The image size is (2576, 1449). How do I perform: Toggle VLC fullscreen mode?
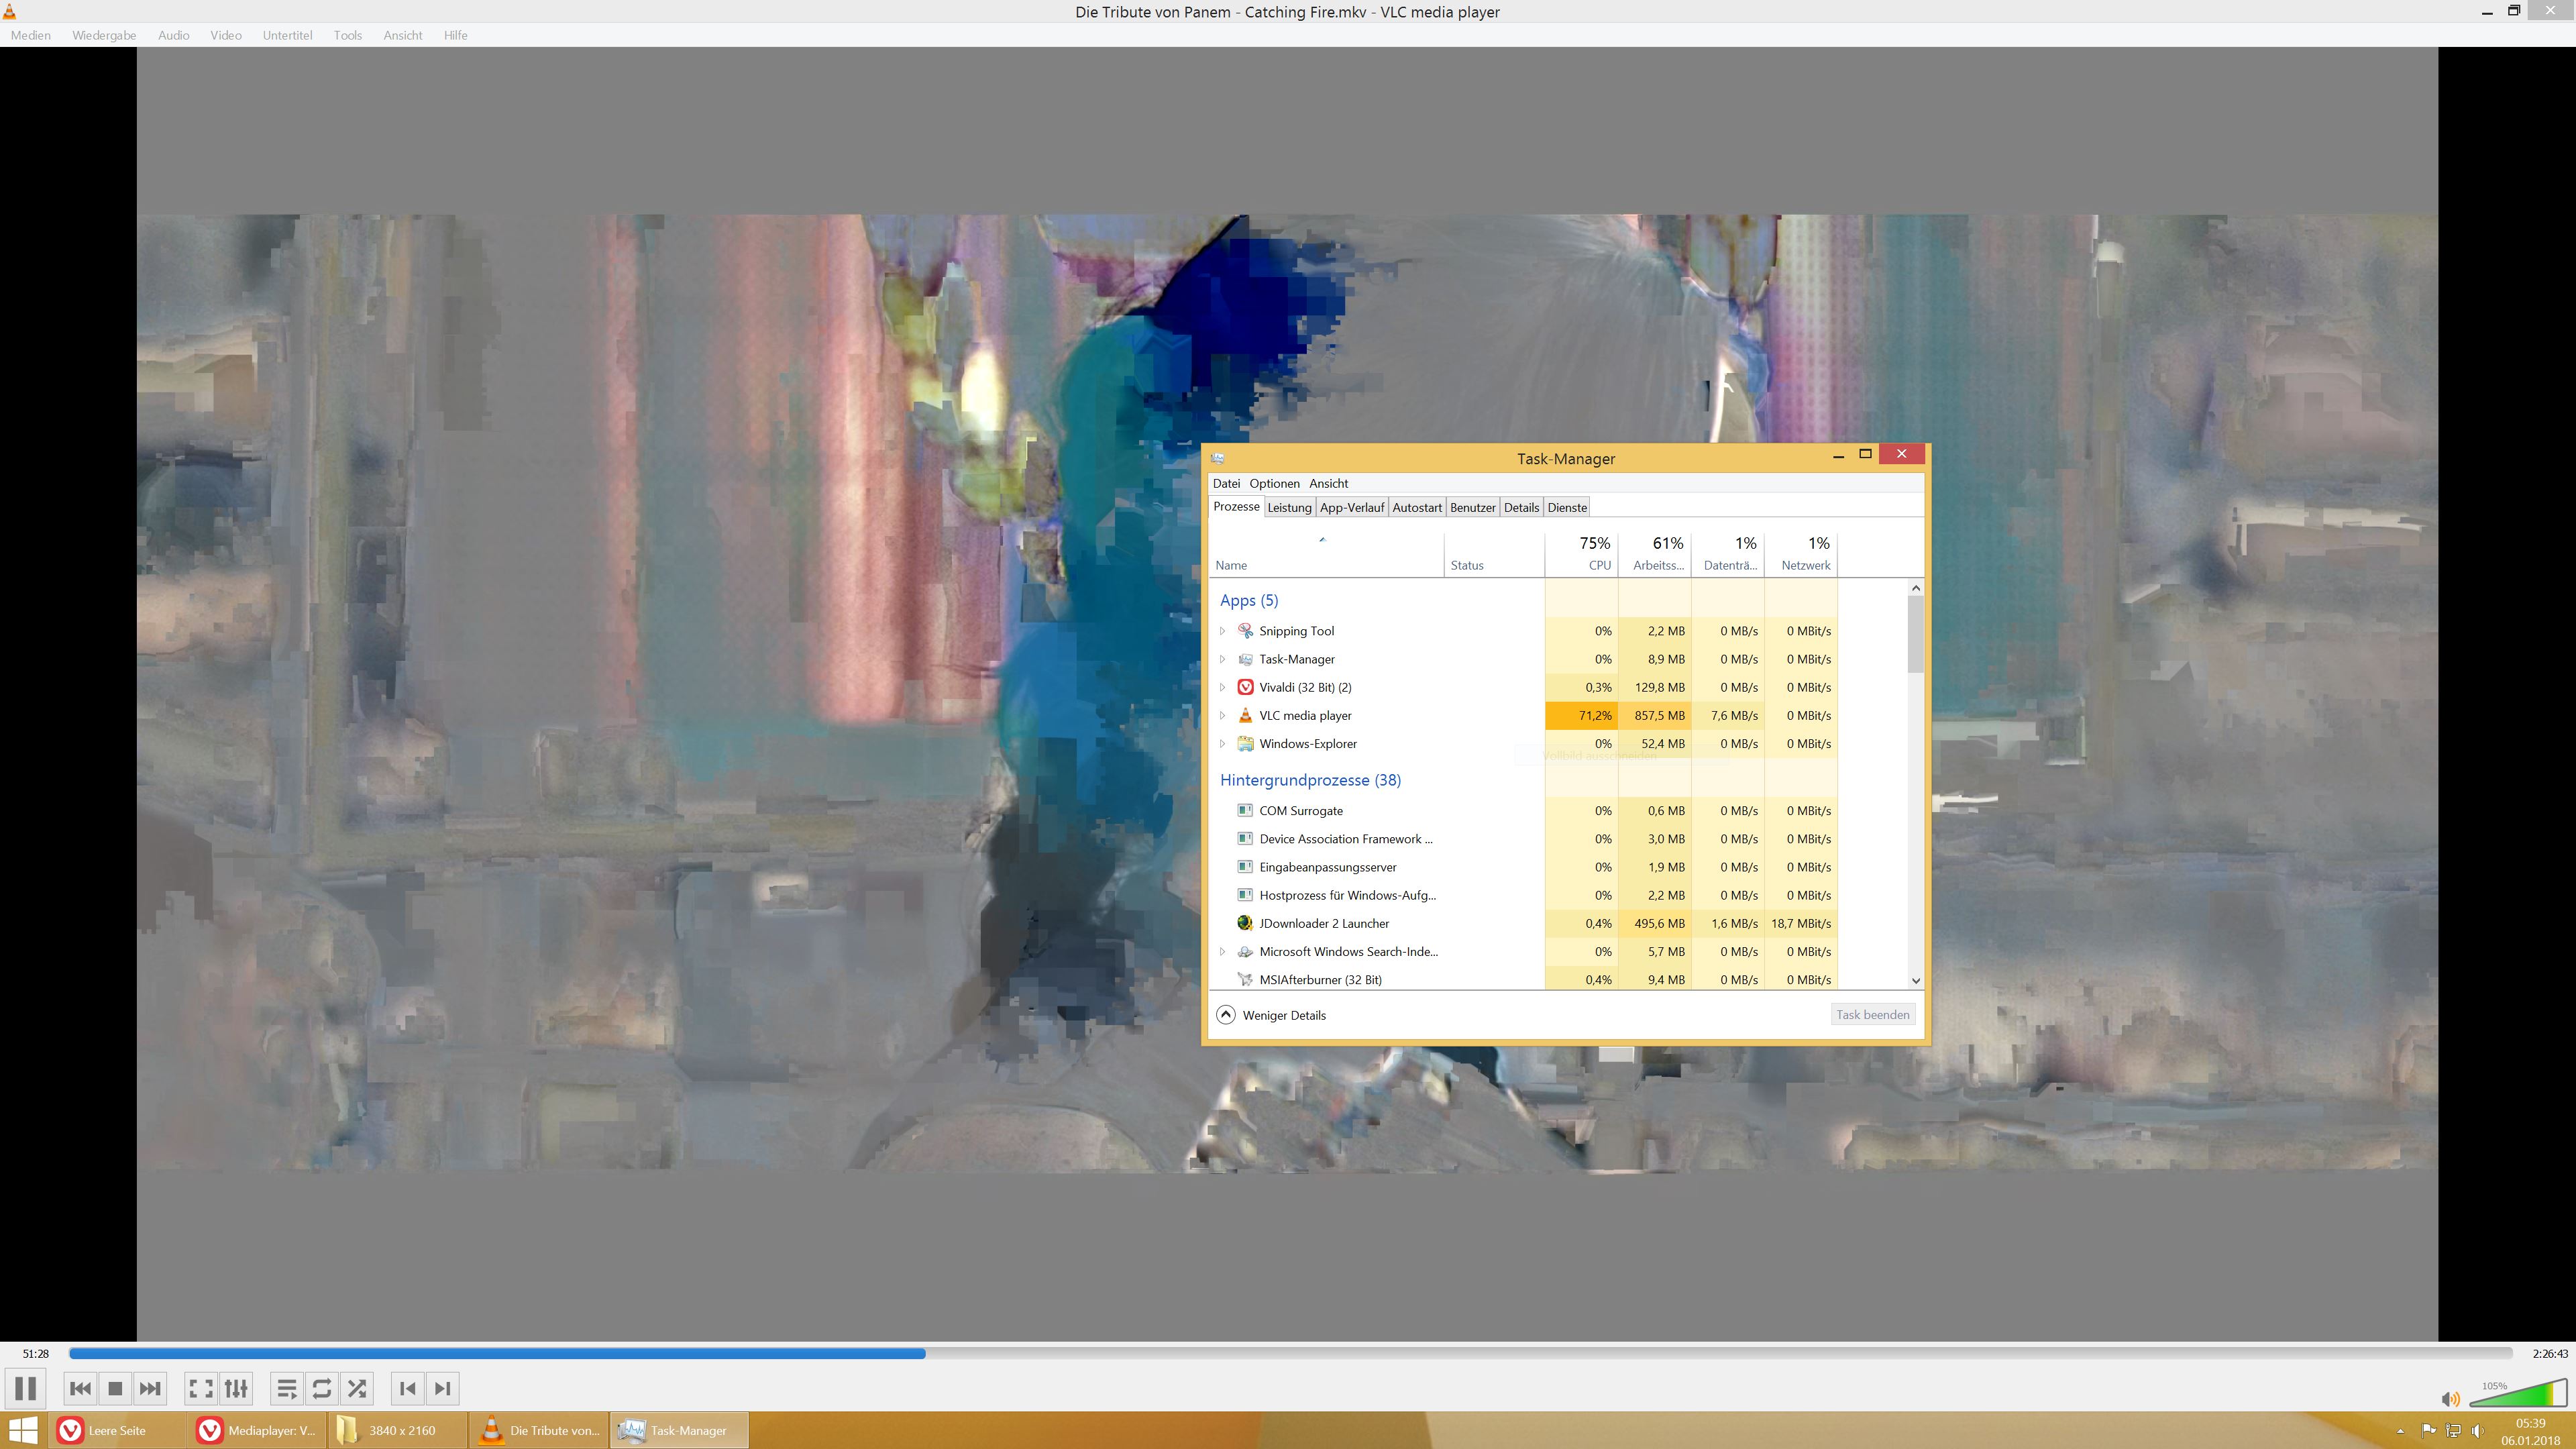pos(201,1388)
